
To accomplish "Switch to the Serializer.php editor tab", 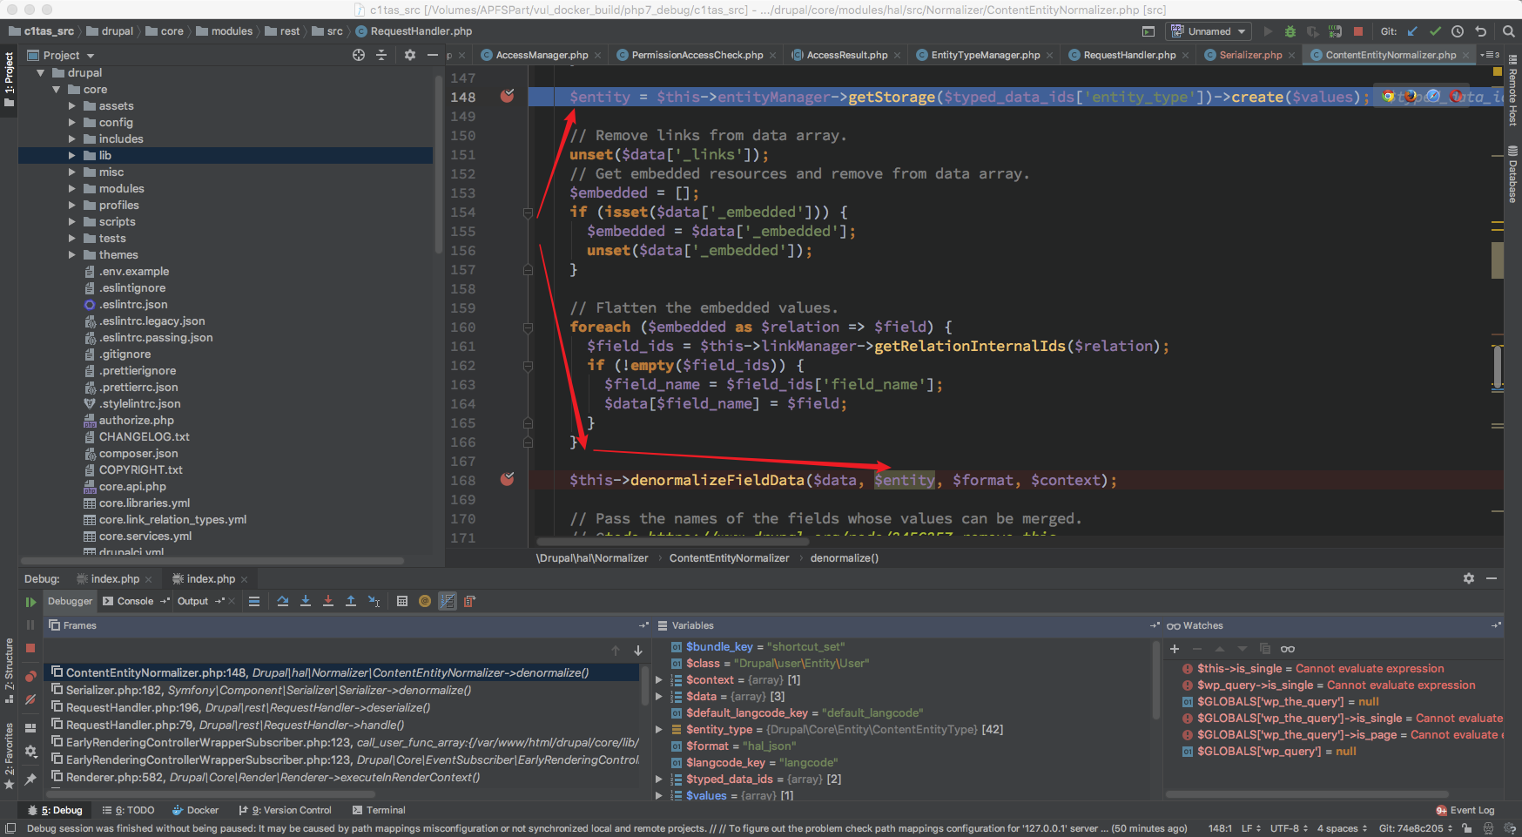I will 1250,55.
